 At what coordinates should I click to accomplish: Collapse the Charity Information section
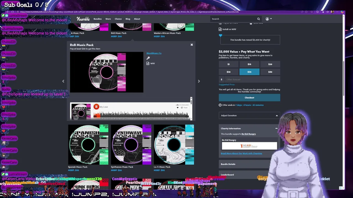[276, 128]
